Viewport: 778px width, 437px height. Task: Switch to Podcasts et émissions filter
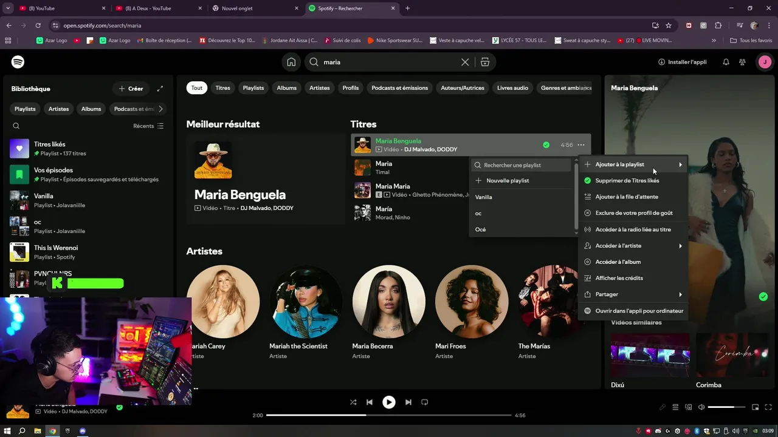tap(400, 88)
